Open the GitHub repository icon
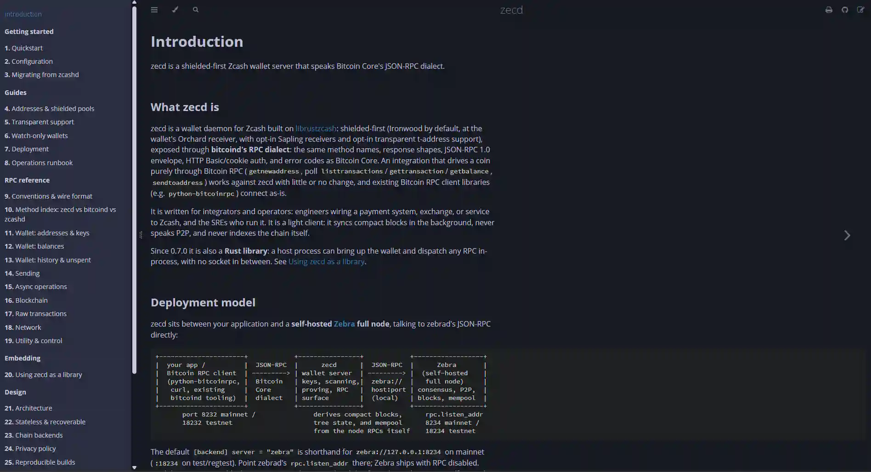This screenshot has width=871, height=472. click(x=845, y=10)
